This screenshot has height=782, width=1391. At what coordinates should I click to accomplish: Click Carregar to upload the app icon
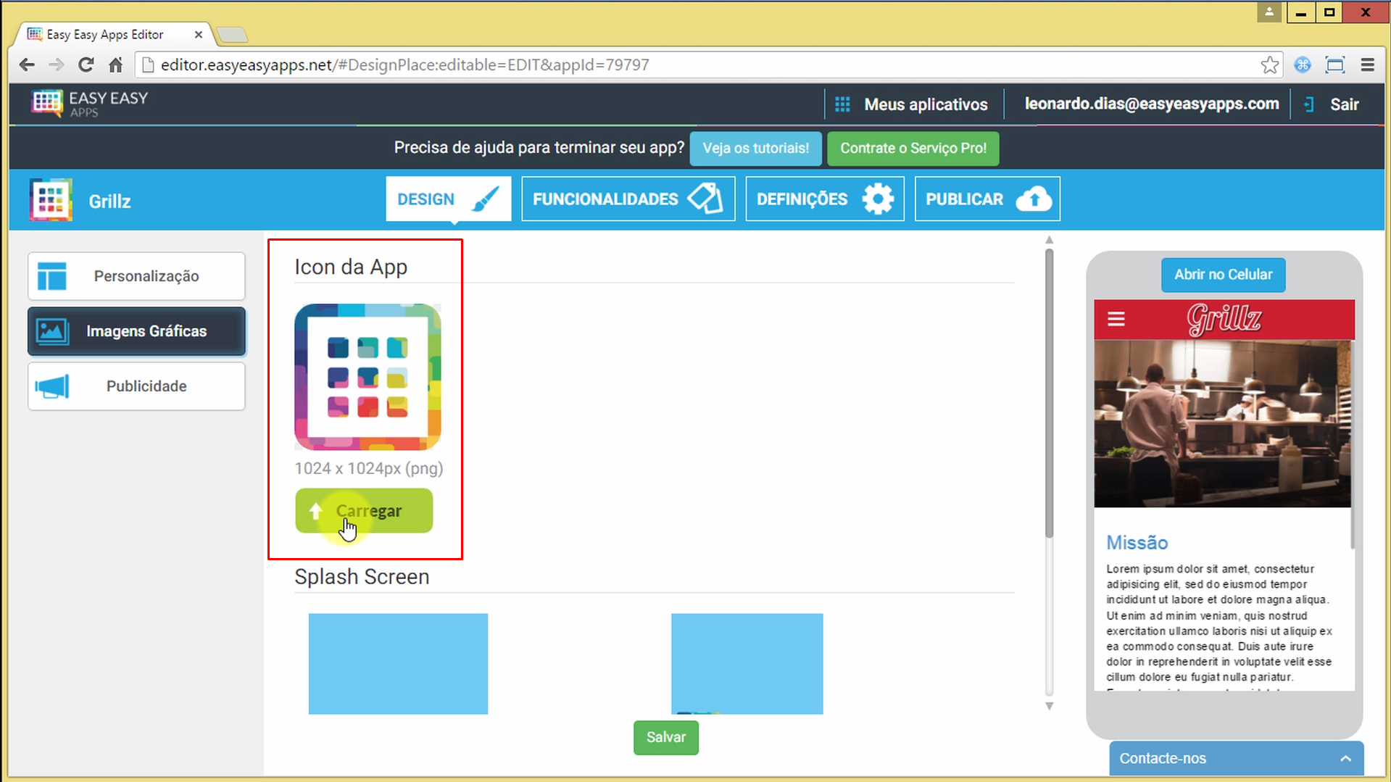tap(363, 510)
